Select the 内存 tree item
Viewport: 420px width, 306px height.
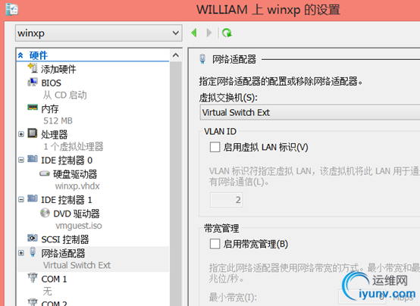pyautogui.click(x=50, y=109)
